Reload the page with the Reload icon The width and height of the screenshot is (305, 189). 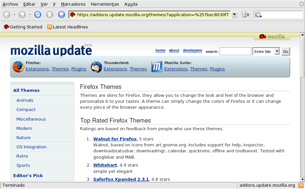[38, 15]
